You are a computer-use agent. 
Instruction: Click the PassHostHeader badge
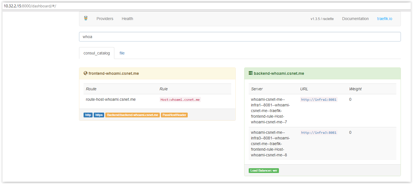click(174, 115)
